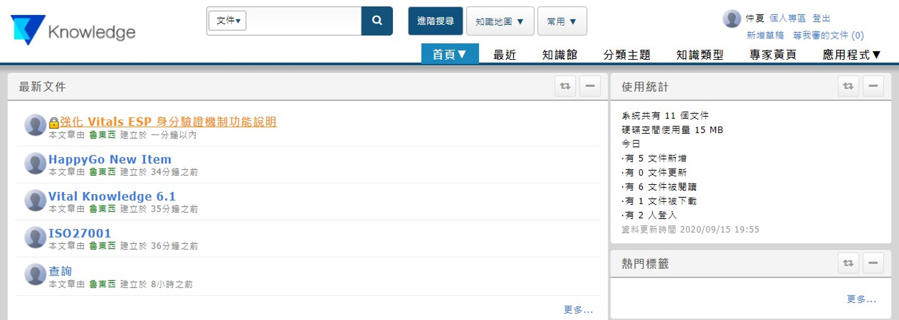Screen dimensions: 899x320
Task: Open the 常用 dropdown menu
Action: coord(562,21)
